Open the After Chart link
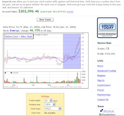The width and height of the screenshot is (124, 116). [x=27, y=37]
